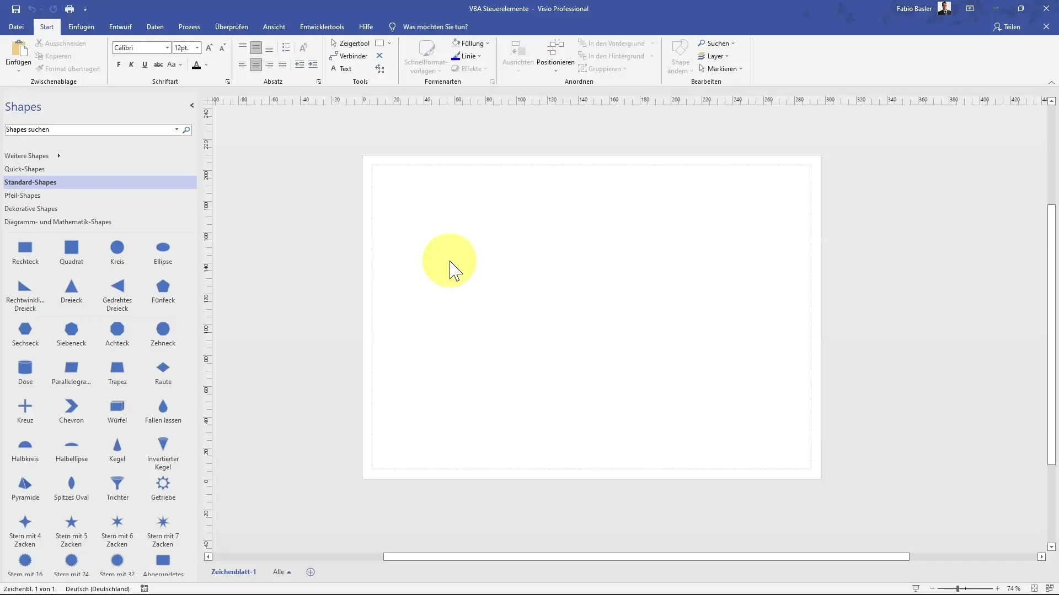This screenshot has width=1059, height=595.
Task: Toggle italic formatting (K)
Action: [131, 64]
